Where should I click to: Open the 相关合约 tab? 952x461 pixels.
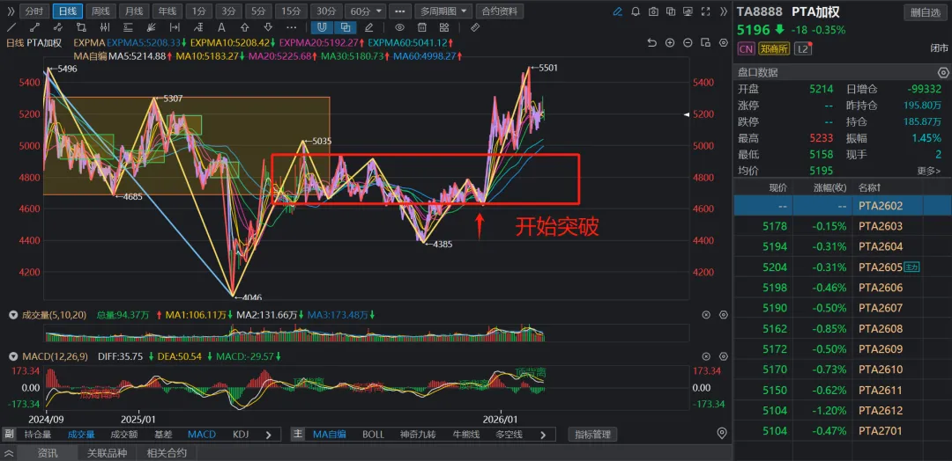pyautogui.click(x=167, y=452)
